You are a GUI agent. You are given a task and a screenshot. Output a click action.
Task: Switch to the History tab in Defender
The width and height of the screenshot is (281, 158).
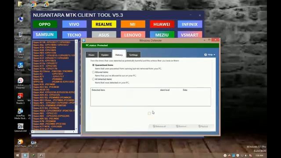(119, 54)
